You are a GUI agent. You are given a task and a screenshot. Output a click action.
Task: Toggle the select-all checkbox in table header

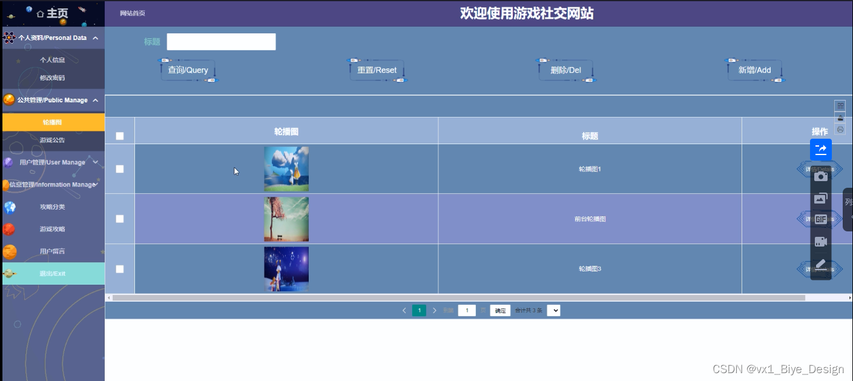click(120, 136)
